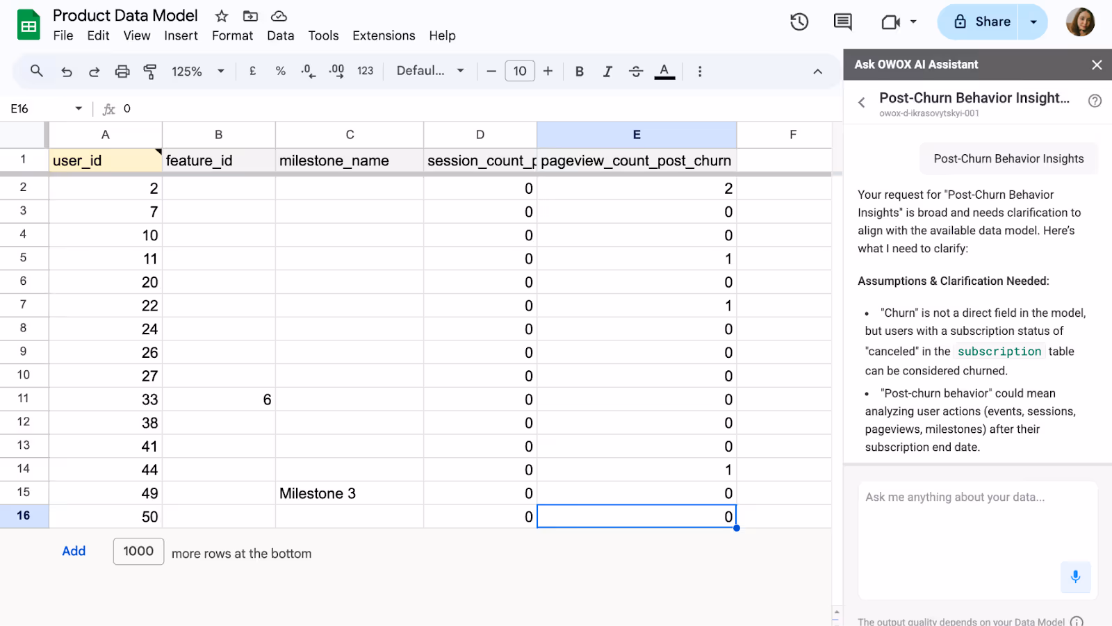The width and height of the screenshot is (1112, 626).
Task: Open version history
Action: (799, 22)
